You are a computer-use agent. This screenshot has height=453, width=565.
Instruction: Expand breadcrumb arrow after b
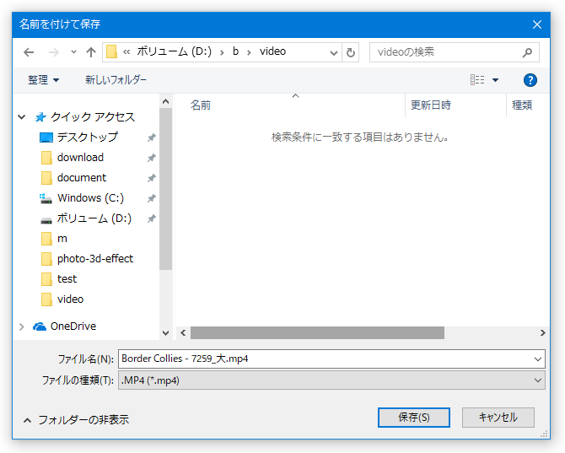pos(249,52)
